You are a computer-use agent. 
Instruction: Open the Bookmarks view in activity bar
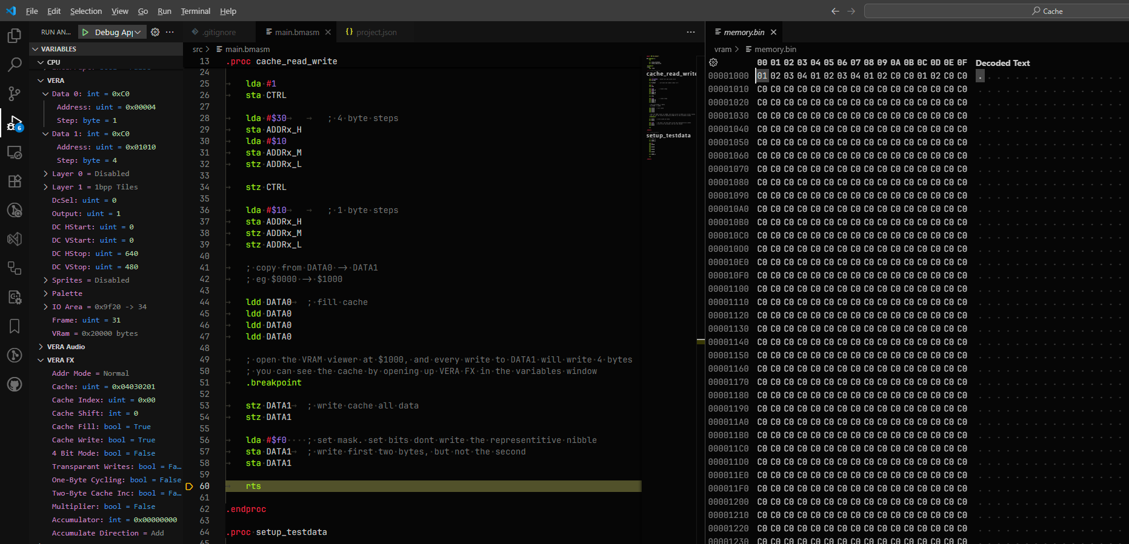(15, 327)
